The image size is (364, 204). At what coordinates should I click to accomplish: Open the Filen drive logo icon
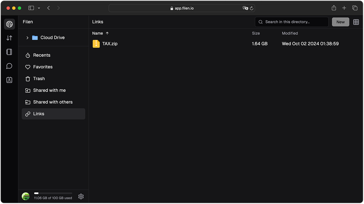[9, 24]
